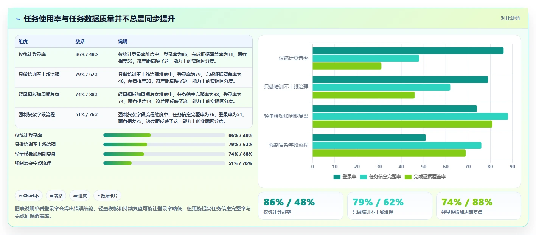
Task: Click the 轻量模板加周期复盘 progress bar
Action: point(164,154)
